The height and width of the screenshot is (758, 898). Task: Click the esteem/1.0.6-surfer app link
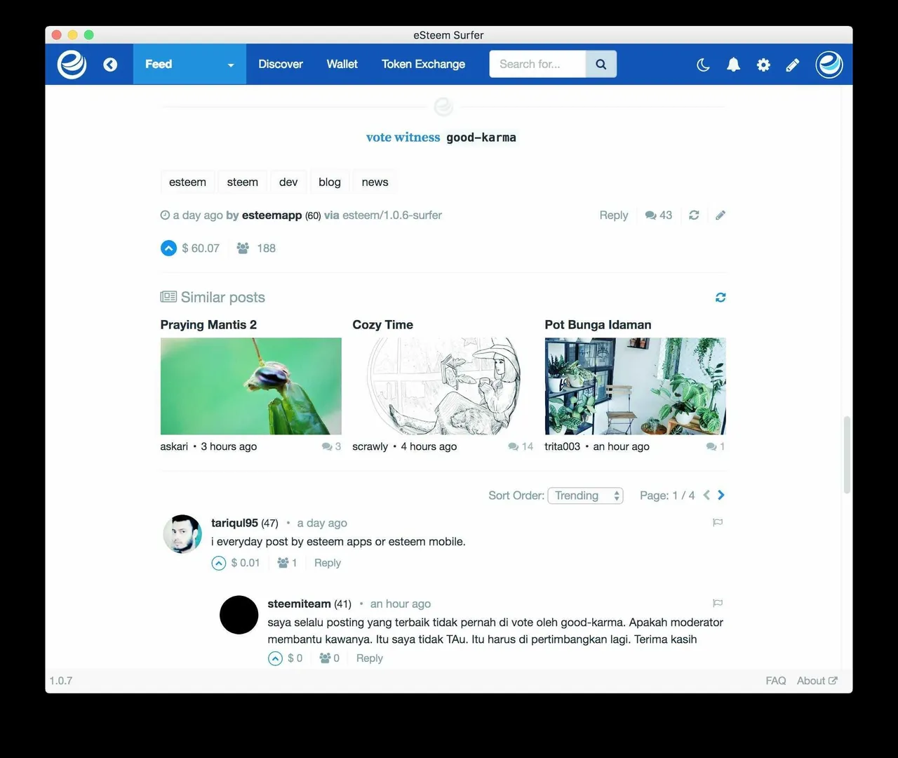point(392,215)
